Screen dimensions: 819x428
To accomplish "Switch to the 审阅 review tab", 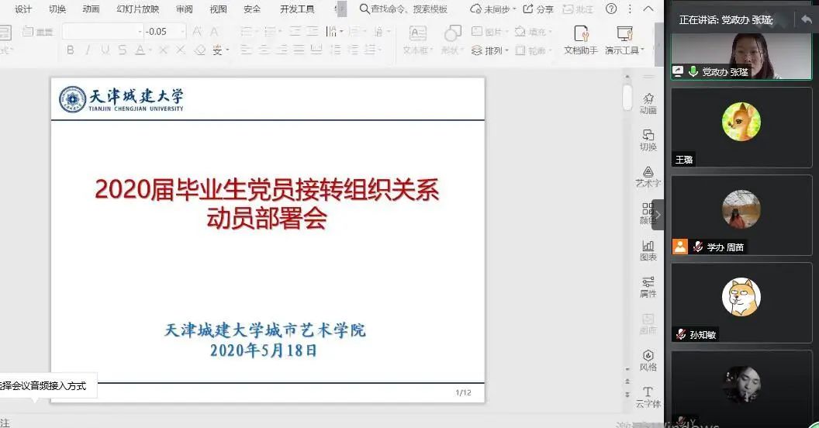I will pos(184,9).
